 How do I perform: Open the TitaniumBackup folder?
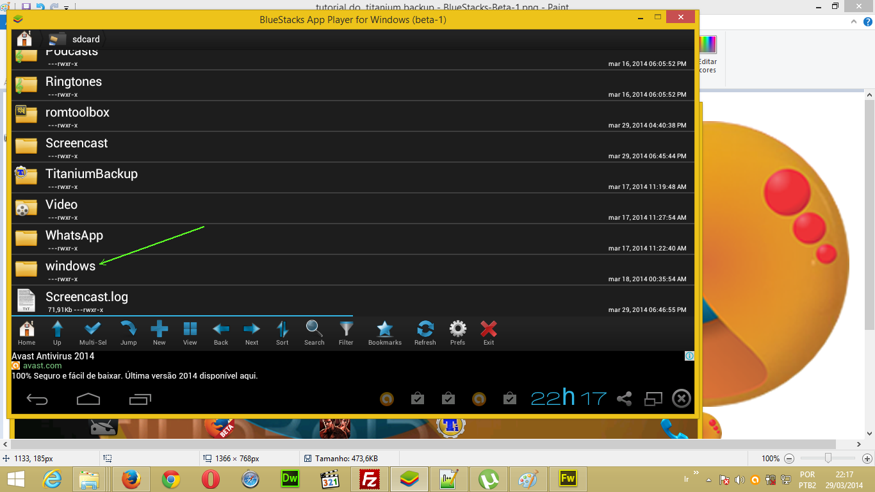pos(353,177)
